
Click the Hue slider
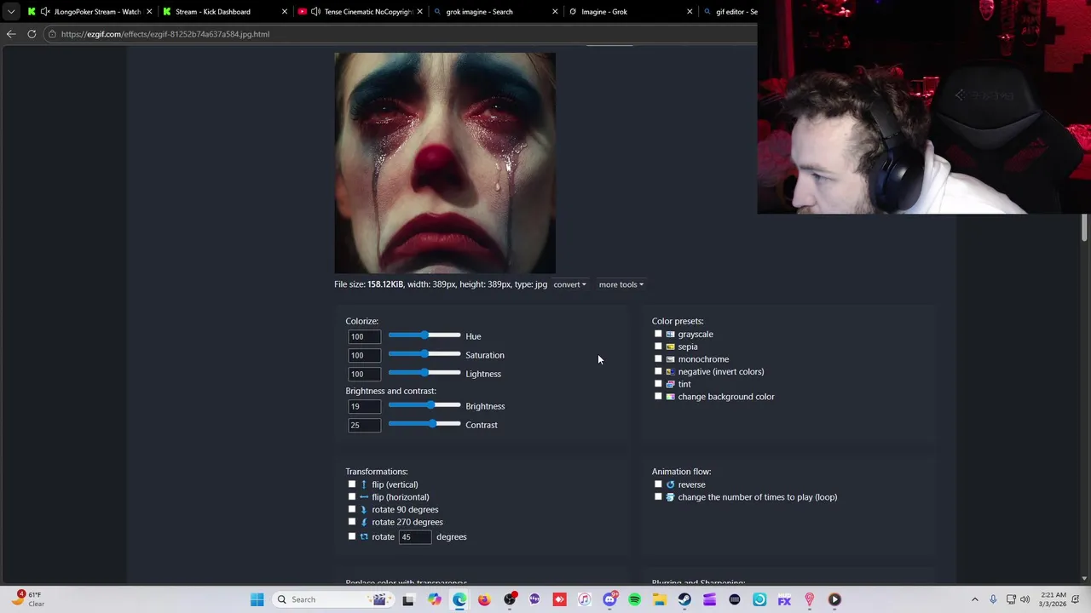click(x=424, y=335)
